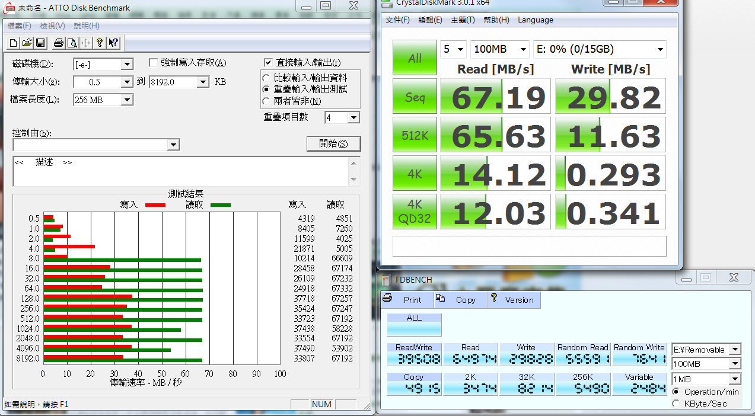
Task: Select the 重疊輸入/輸出測試 radio option
Action: point(267,89)
